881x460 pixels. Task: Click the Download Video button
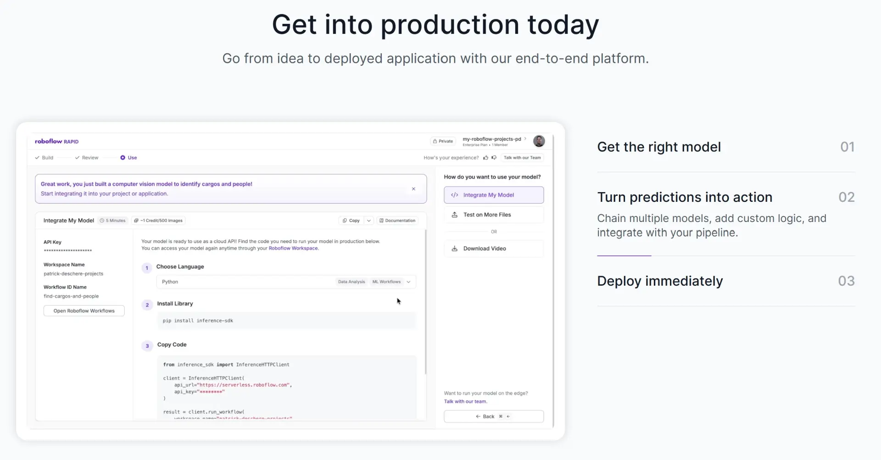494,249
